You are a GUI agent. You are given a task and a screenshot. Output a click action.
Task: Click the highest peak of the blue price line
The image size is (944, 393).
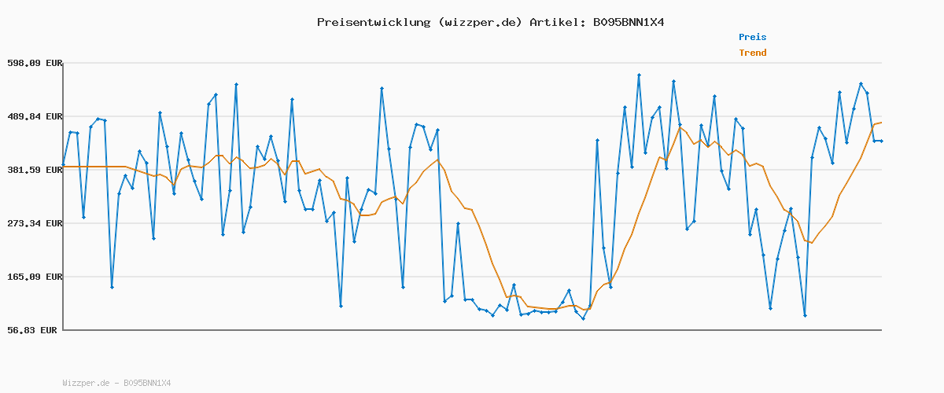[x=639, y=75]
